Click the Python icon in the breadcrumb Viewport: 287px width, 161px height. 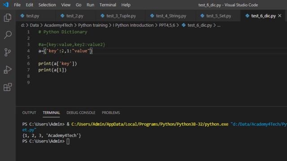pyautogui.click(x=183, y=25)
